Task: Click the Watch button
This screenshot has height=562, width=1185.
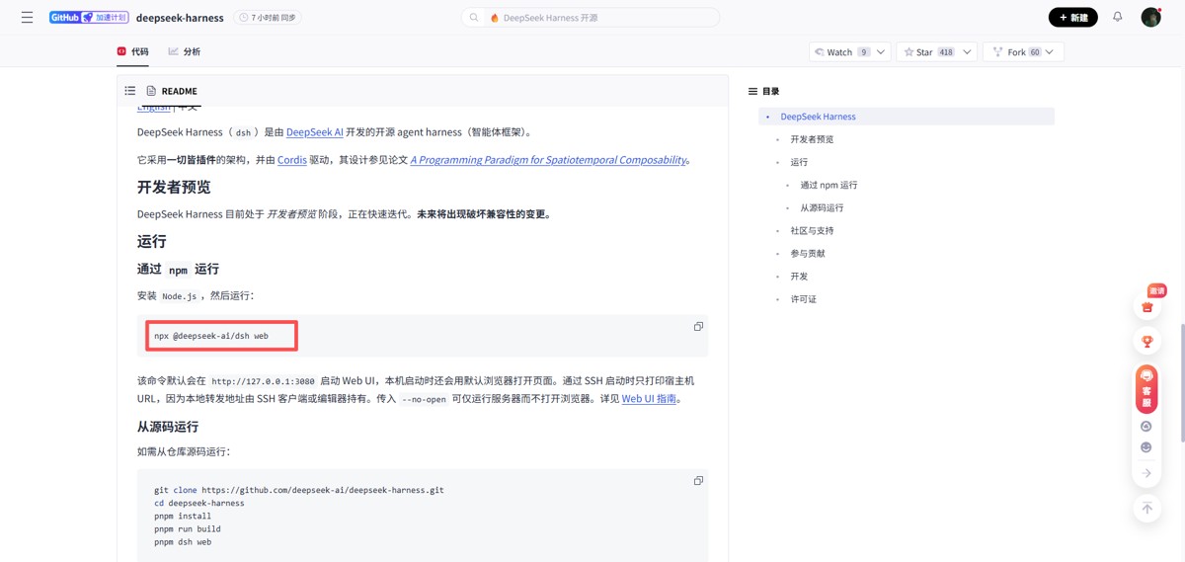Action: 833,52
